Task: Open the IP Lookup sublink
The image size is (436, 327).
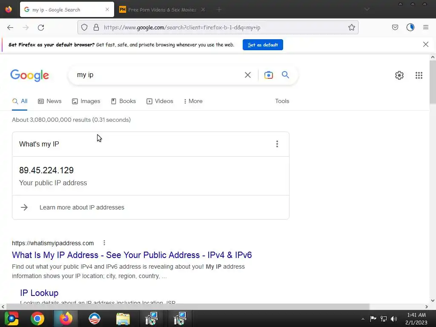Action: (x=39, y=293)
